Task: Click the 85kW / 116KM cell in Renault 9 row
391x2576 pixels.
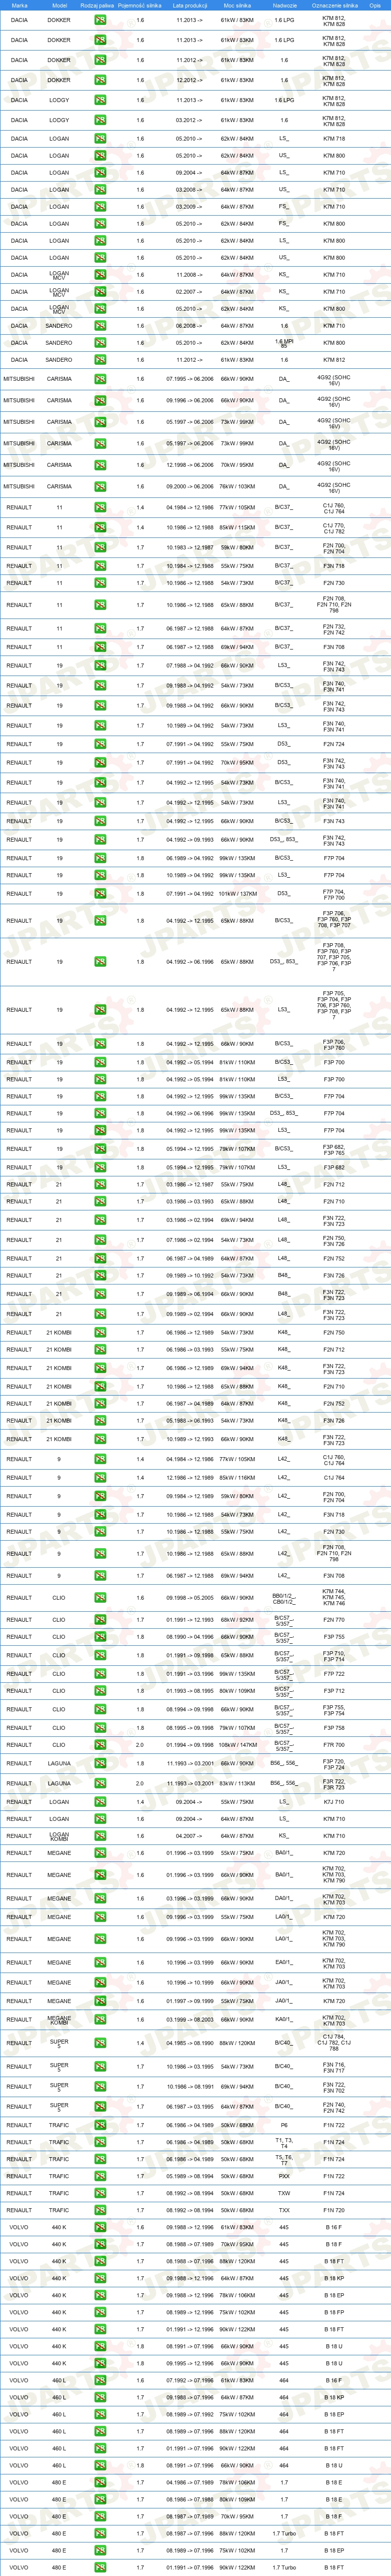Action: [237, 1478]
